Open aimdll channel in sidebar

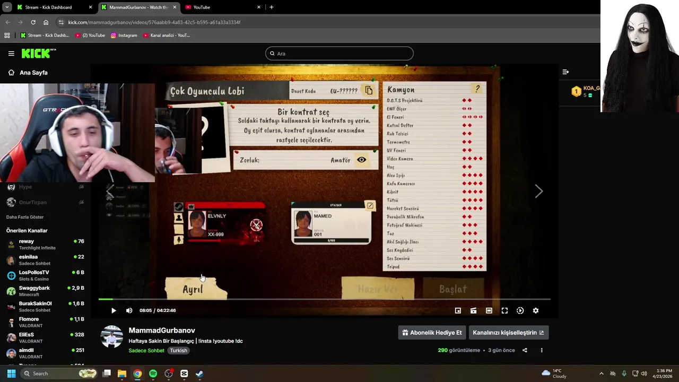point(45,353)
